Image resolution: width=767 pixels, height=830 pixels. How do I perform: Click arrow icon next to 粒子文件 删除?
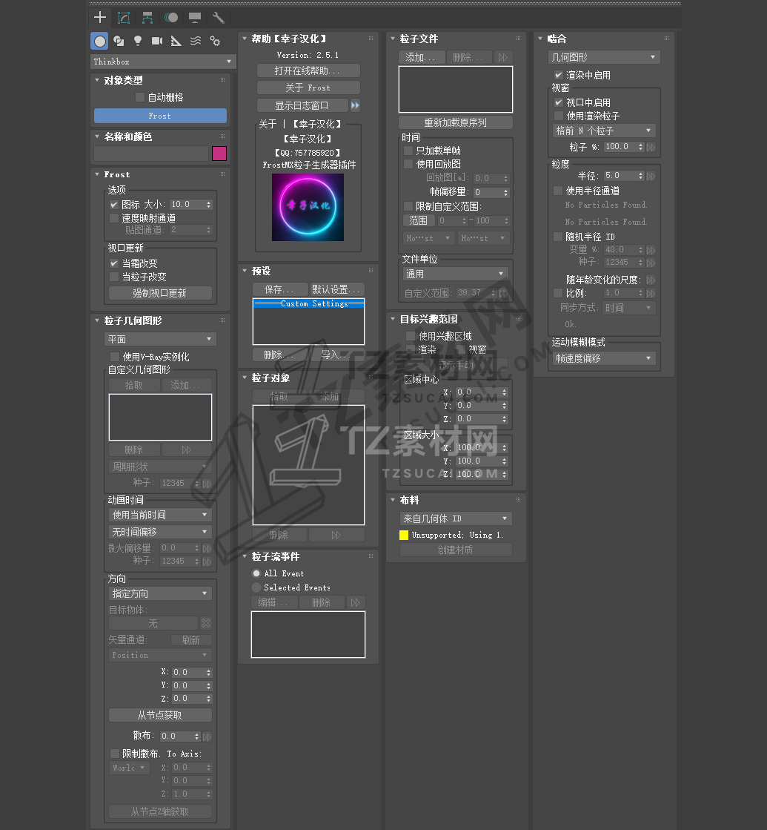click(503, 57)
